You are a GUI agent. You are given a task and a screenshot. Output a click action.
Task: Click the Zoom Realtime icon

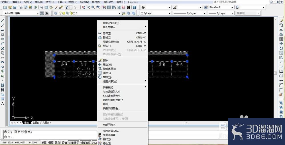pyautogui.click(x=88, y=7)
